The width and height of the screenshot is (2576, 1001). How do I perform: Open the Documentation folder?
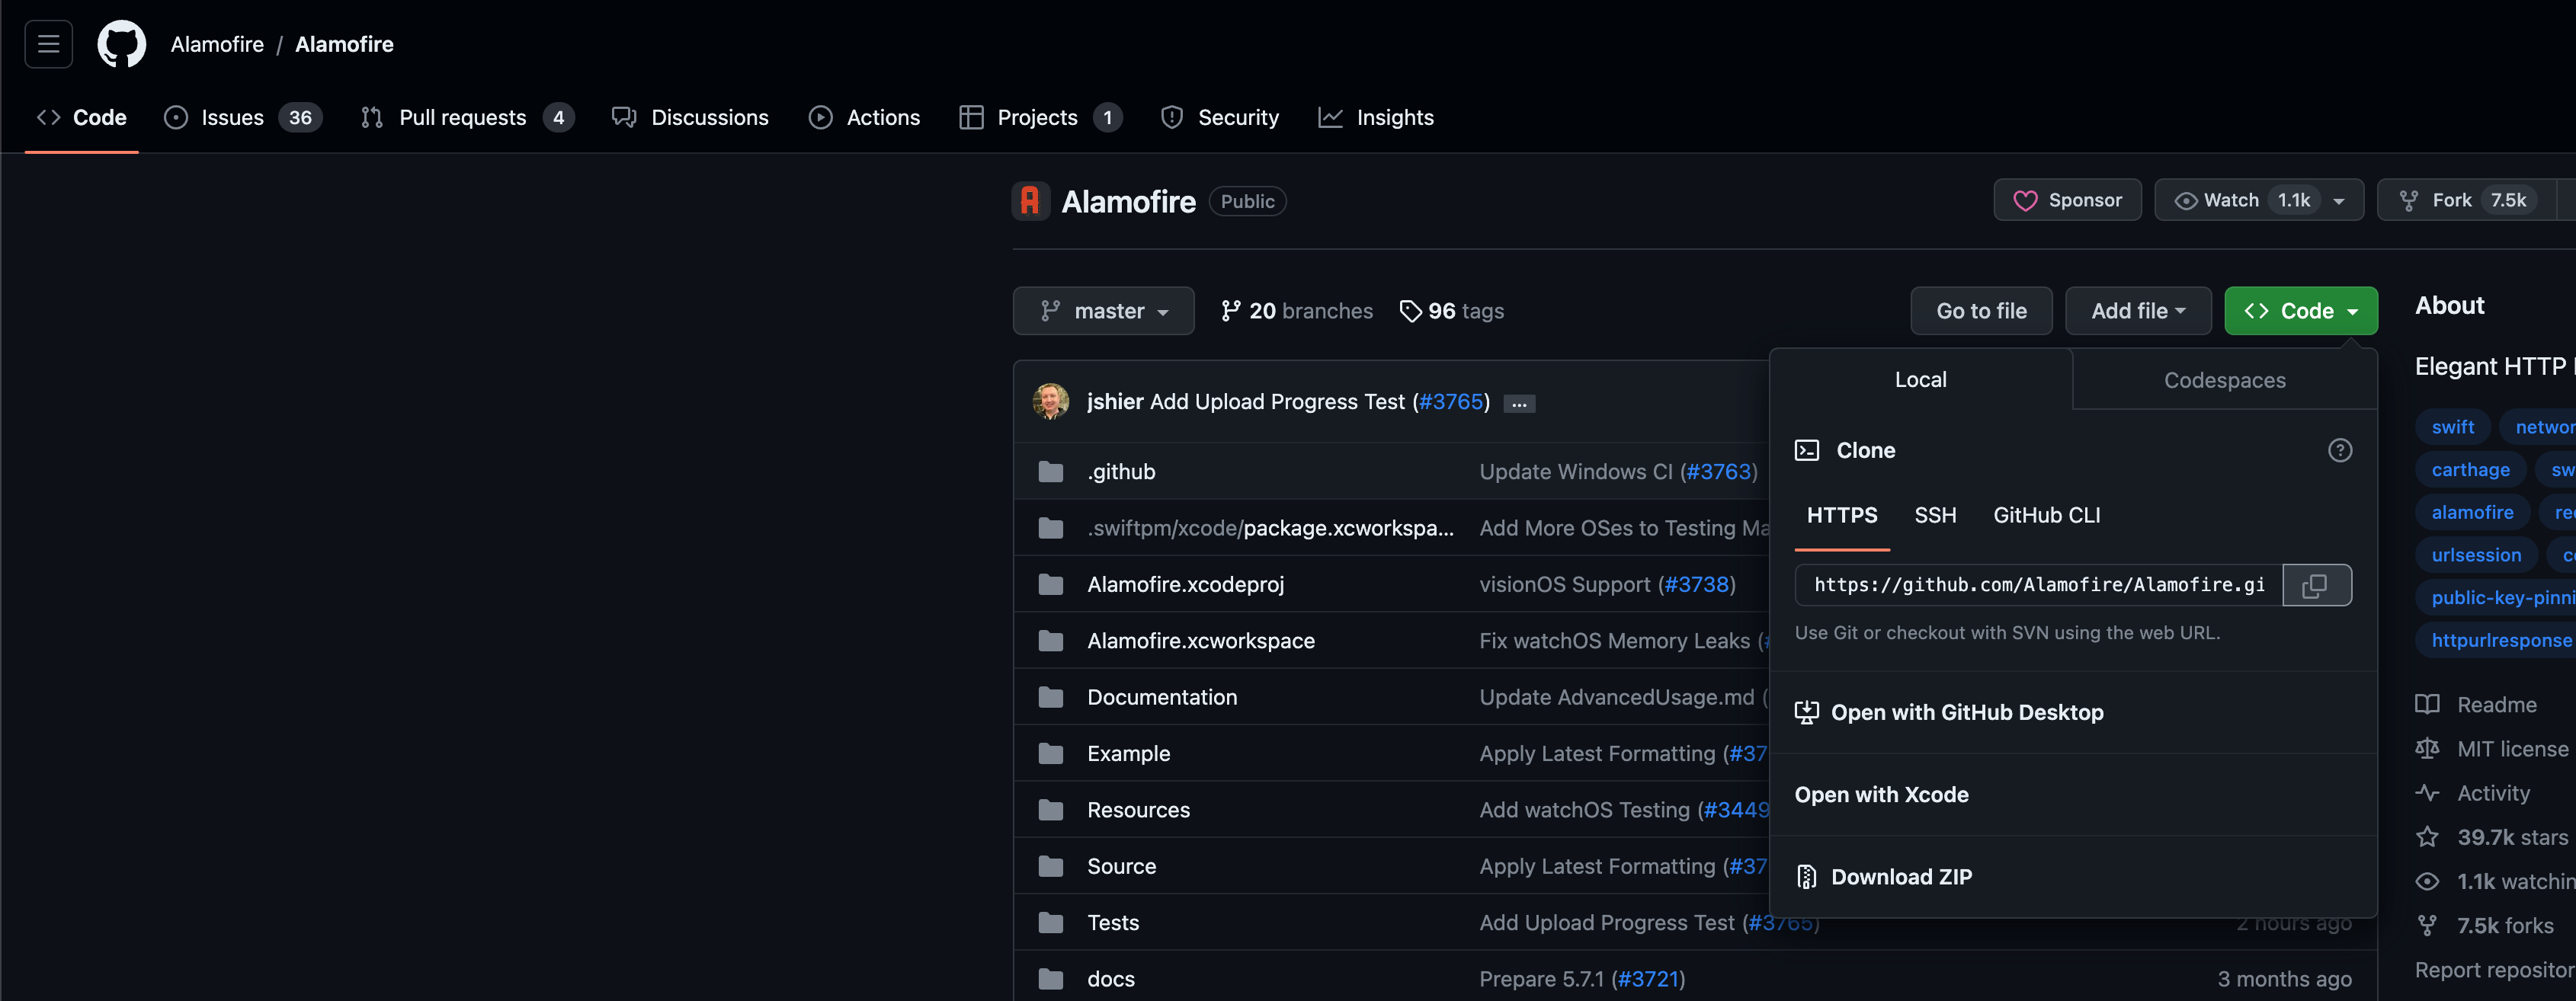1161,697
